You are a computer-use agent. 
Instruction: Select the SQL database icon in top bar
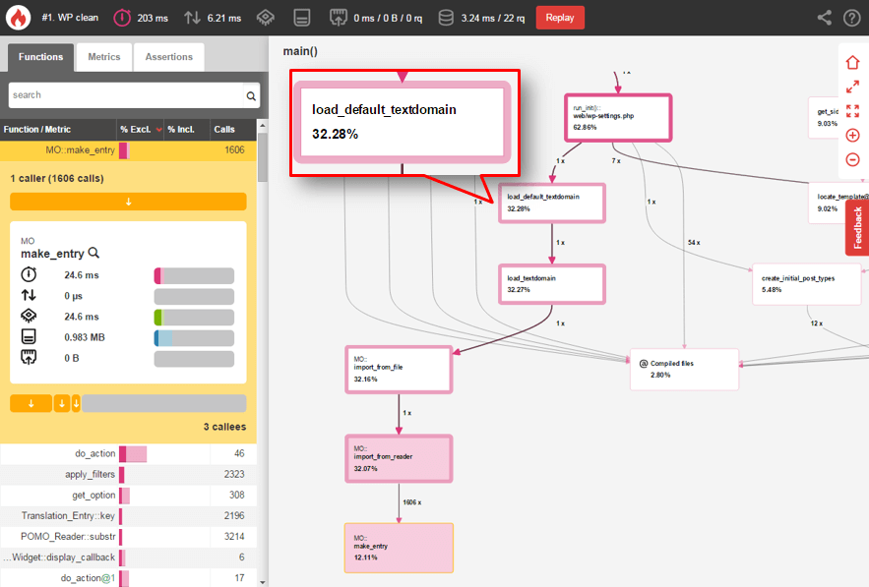point(446,18)
